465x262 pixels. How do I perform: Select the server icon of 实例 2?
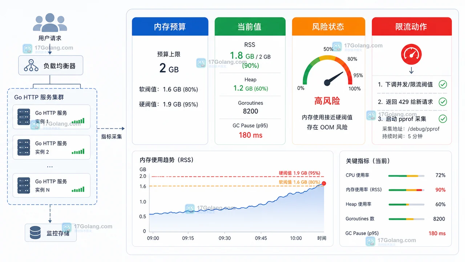click(23, 147)
